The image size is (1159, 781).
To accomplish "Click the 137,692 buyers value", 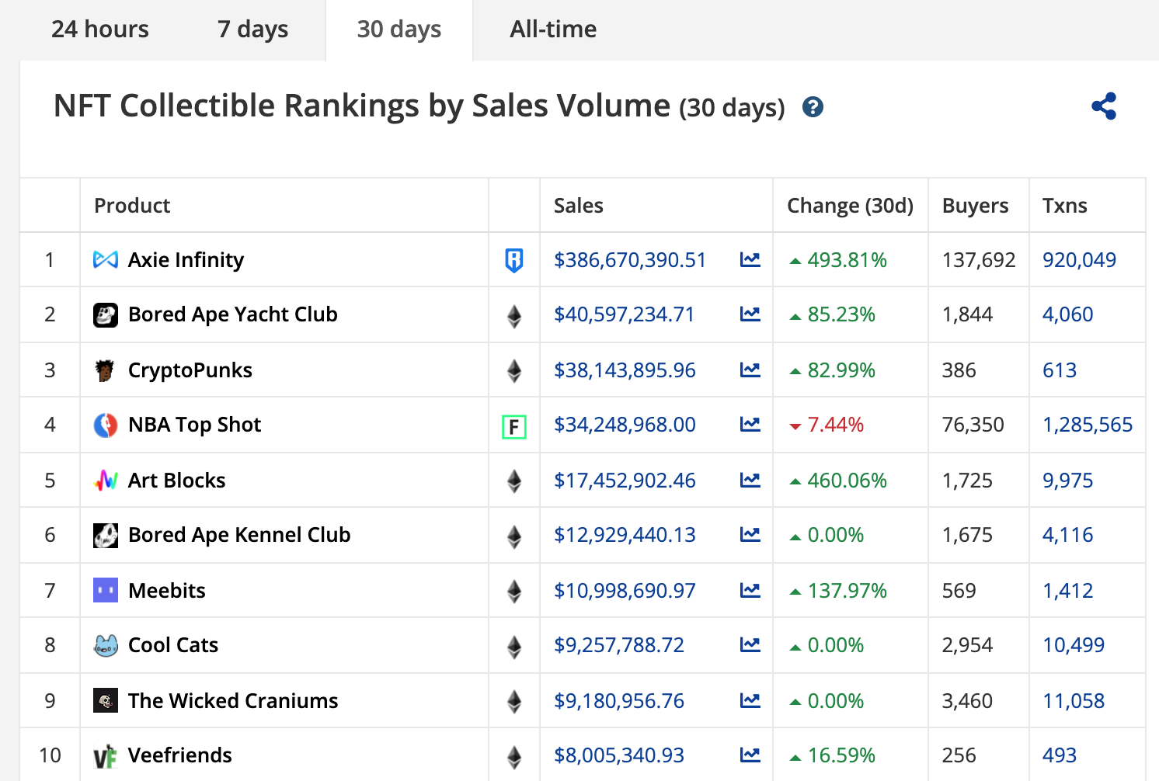I will tap(979, 259).
